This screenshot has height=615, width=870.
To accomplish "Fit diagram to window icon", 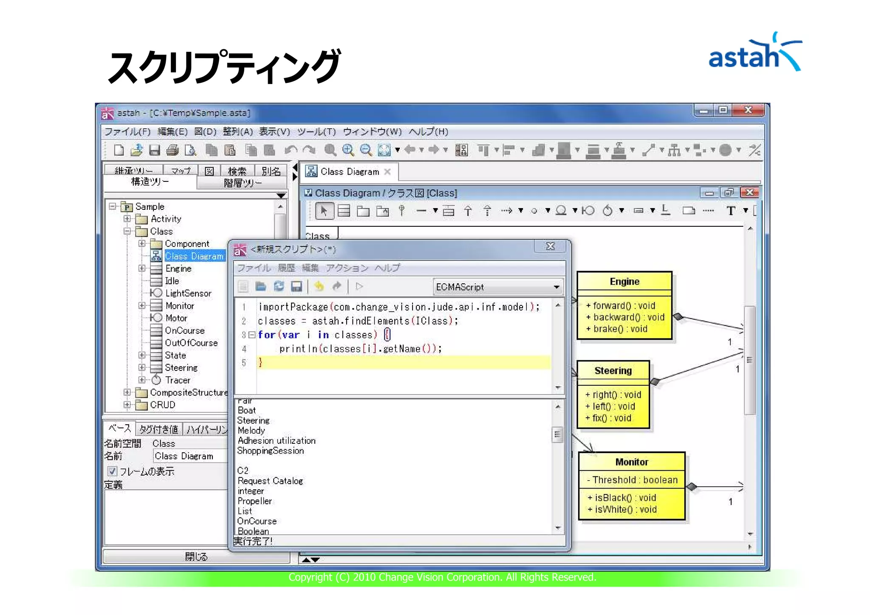I will [384, 150].
